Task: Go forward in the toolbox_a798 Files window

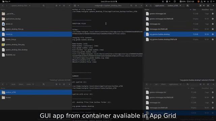Action: coord(151,6)
